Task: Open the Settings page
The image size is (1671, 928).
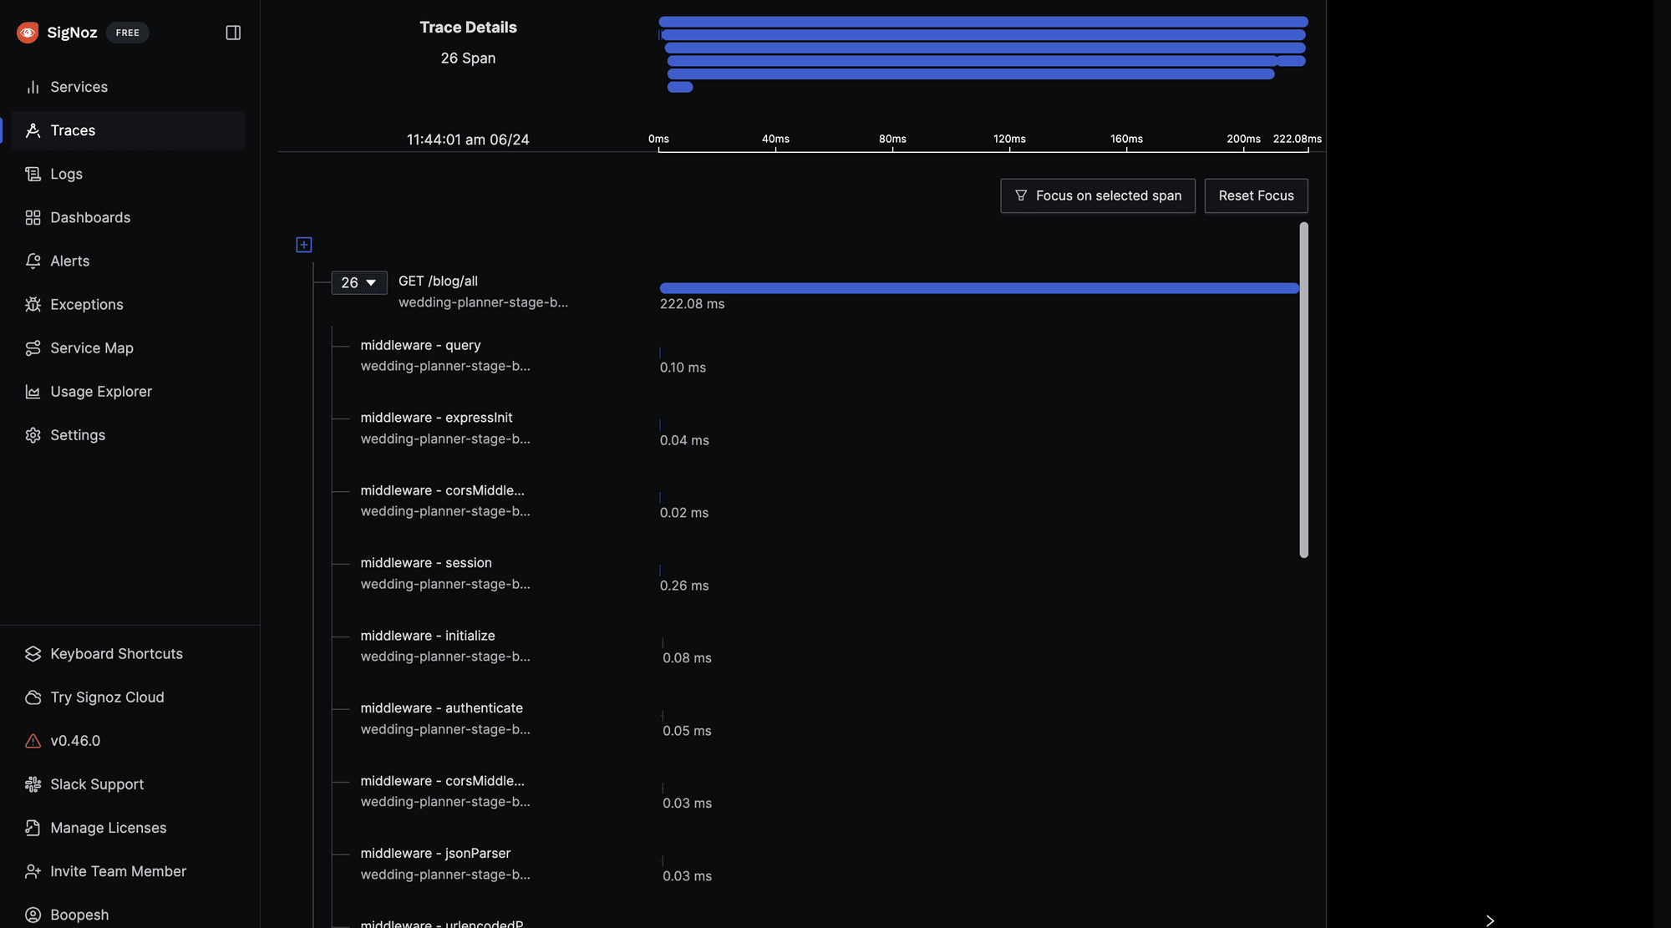Action: (129, 434)
